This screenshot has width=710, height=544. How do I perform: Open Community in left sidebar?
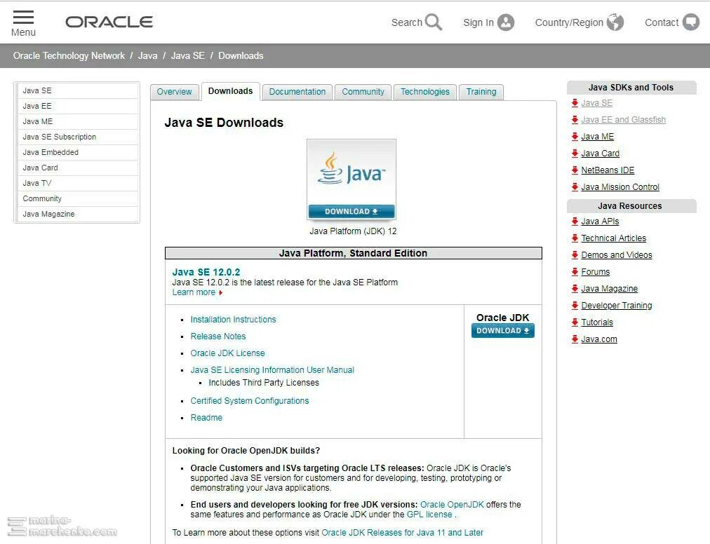(x=77, y=198)
